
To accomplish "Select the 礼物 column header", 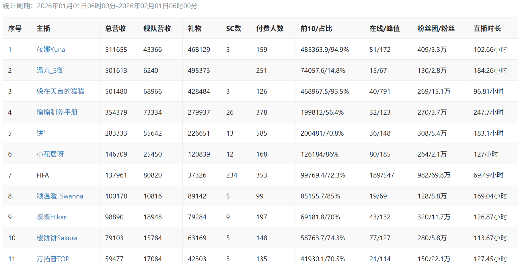I will [x=194, y=28].
